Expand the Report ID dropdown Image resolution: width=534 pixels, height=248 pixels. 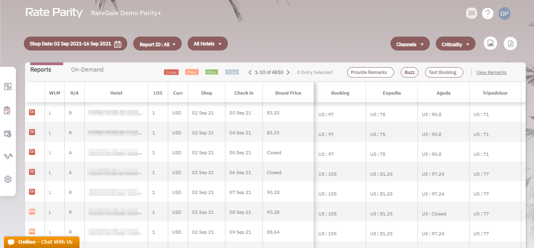tap(157, 44)
